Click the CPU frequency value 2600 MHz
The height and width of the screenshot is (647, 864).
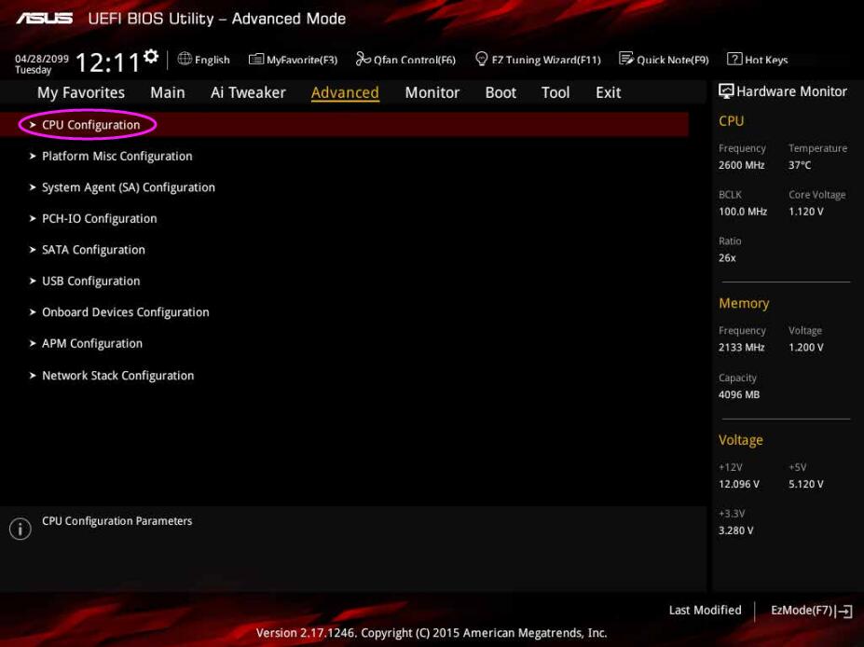(742, 165)
